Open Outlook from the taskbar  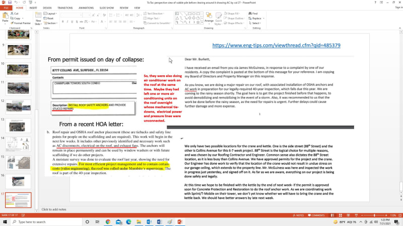(x=149, y=221)
